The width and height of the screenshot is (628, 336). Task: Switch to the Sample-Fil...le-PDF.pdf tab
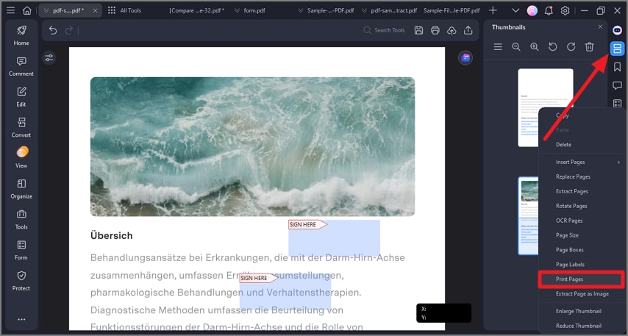(x=452, y=10)
